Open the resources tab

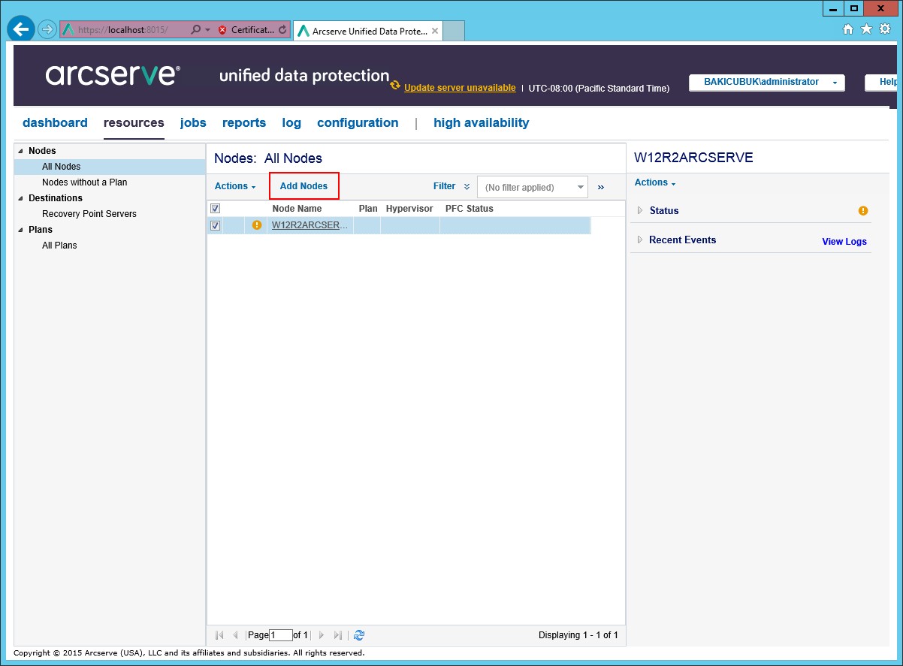point(134,123)
